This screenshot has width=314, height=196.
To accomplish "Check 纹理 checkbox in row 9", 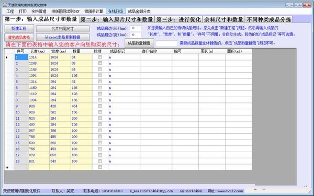I will [x=100, y=106].
